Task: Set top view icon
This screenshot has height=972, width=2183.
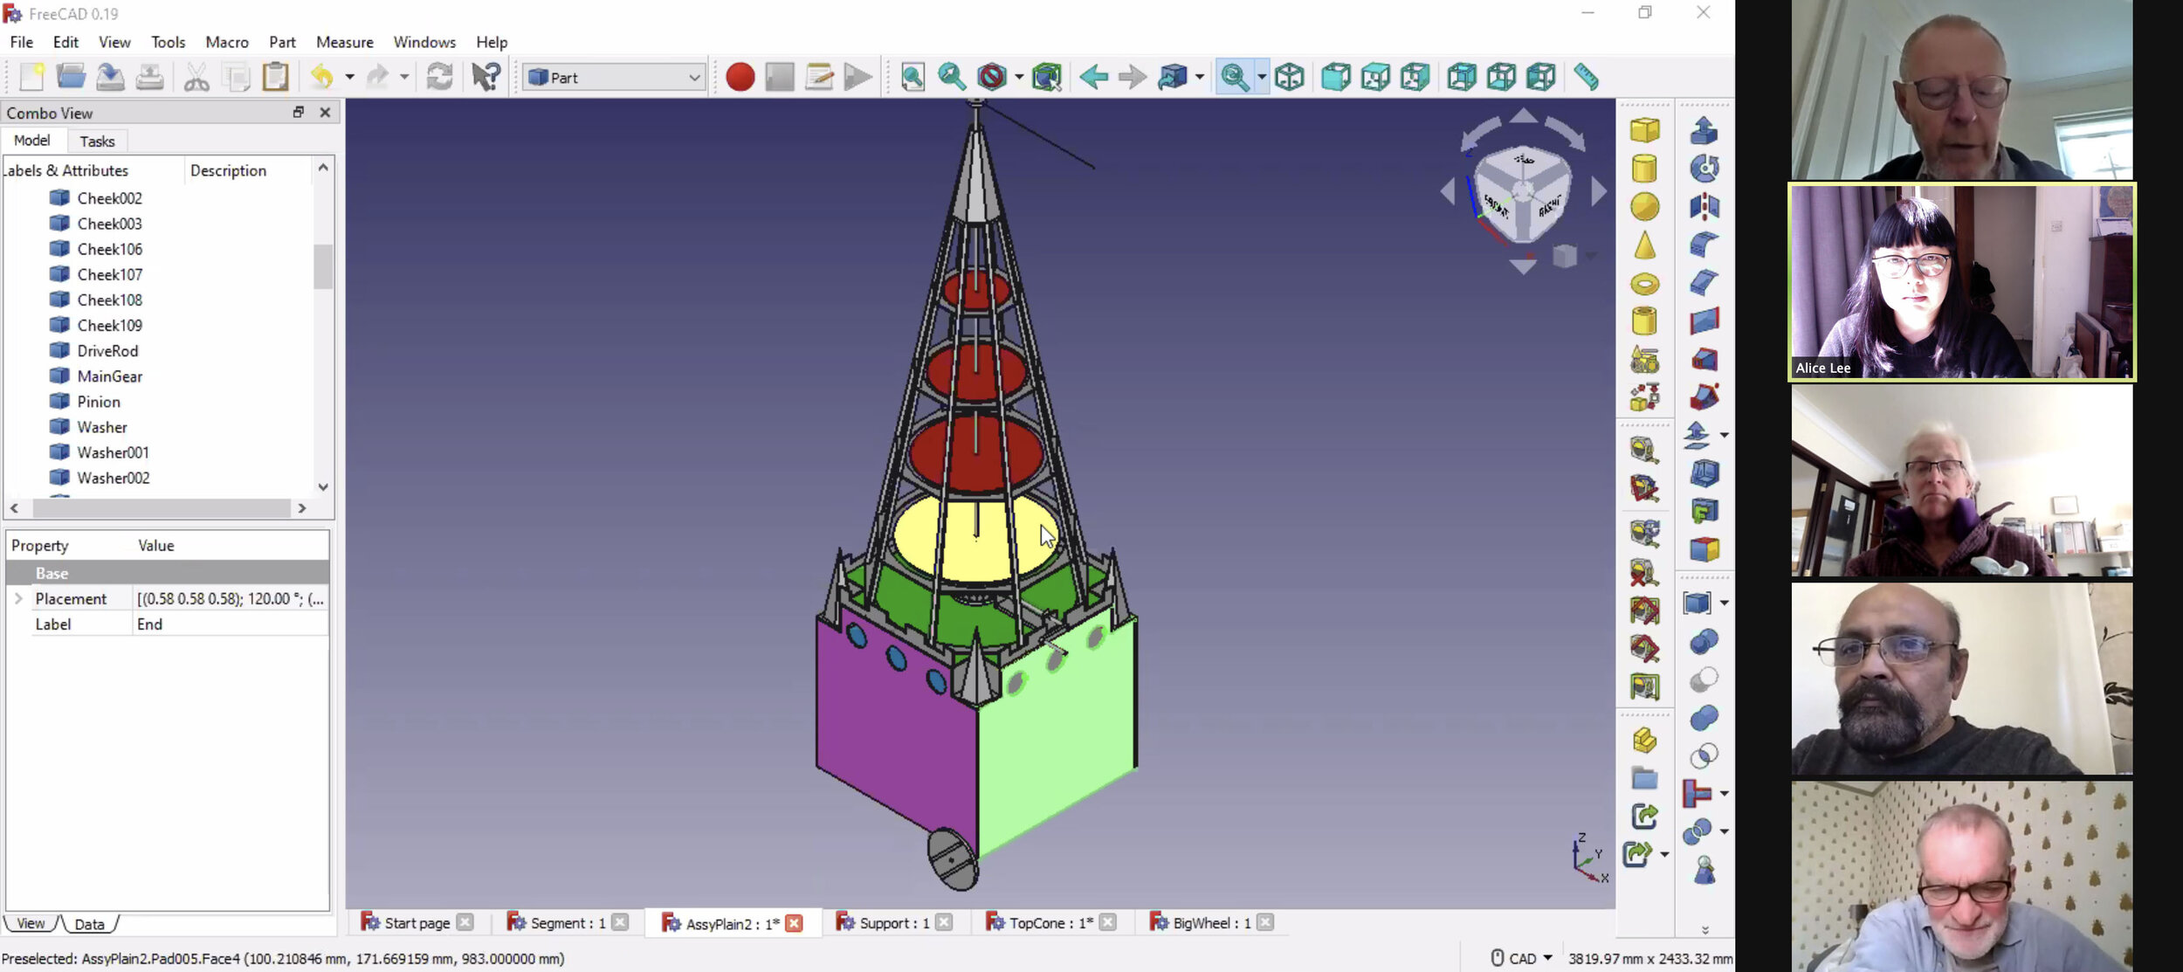Action: [x=1375, y=77]
